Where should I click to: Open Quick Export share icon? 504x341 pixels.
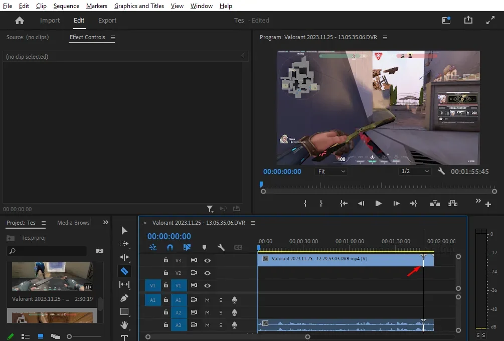[468, 20]
